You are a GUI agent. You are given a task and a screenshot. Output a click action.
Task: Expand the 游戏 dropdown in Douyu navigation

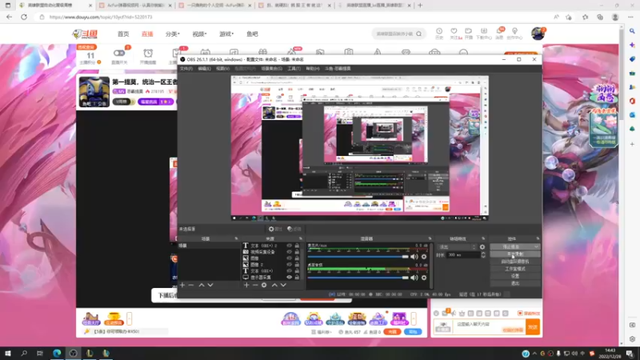[x=226, y=34]
